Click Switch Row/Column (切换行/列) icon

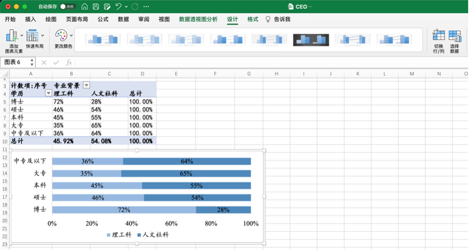point(438,36)
